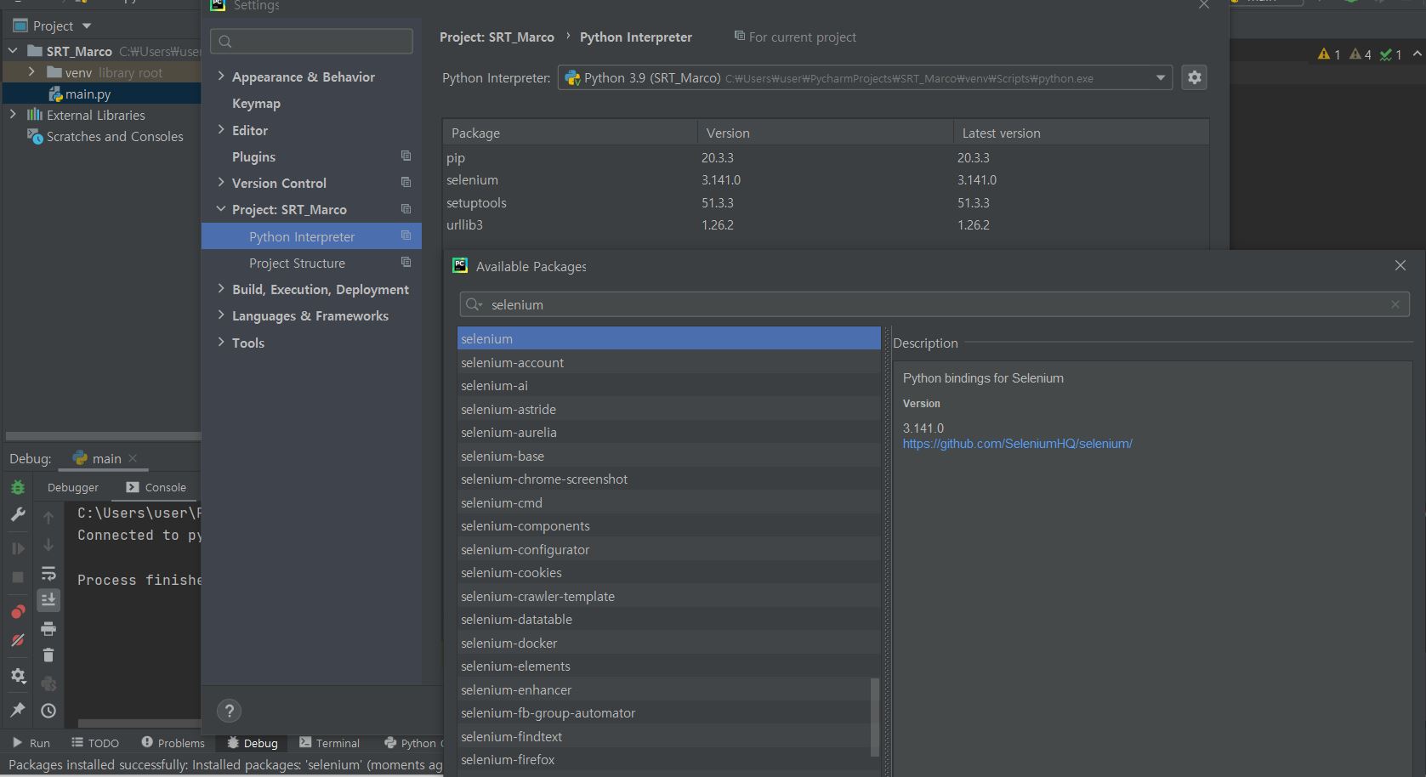Open View Breakpoints red circles icon
The width and height of the screenshot is (1426, 777).
(x=18, y=612)
